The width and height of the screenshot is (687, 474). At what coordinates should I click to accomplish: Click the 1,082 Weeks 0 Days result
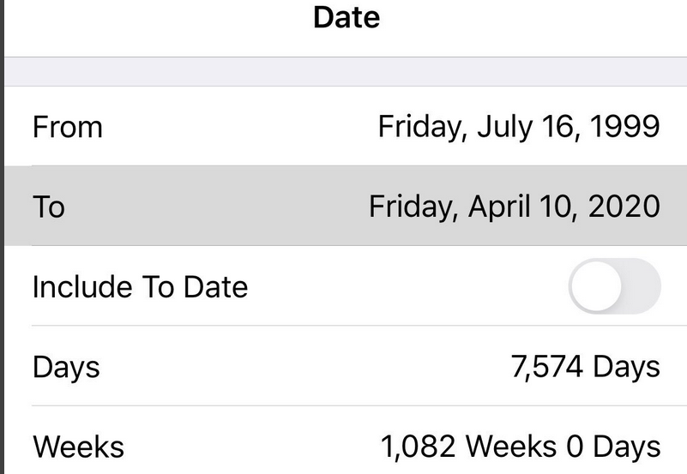[x=521, y=447]
